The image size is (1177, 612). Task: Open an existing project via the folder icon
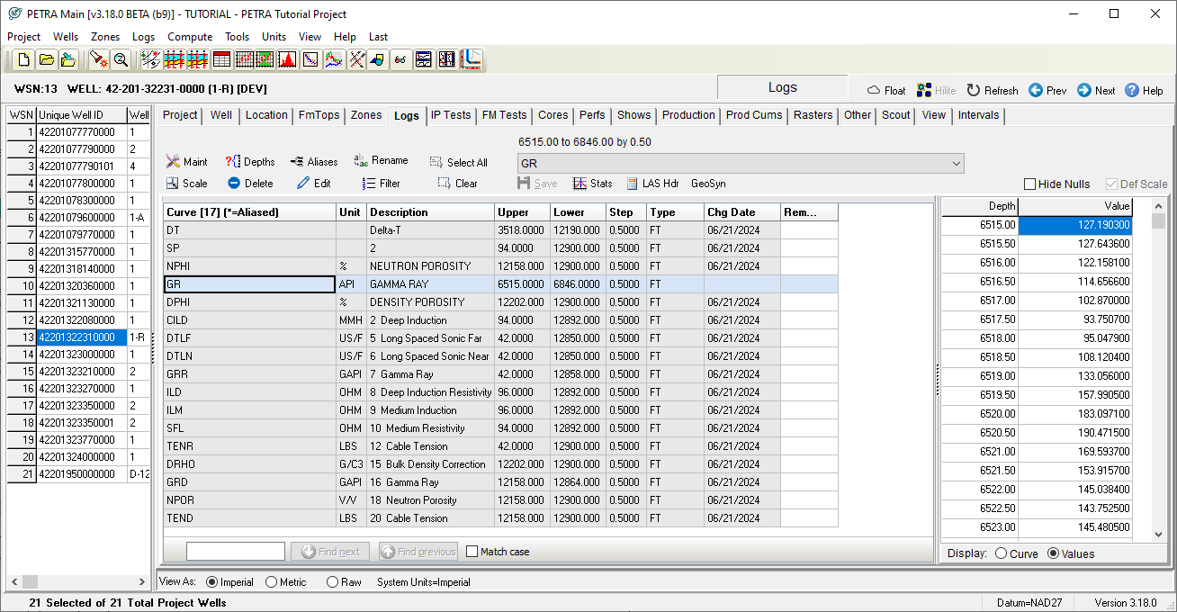tap(47, 58)
